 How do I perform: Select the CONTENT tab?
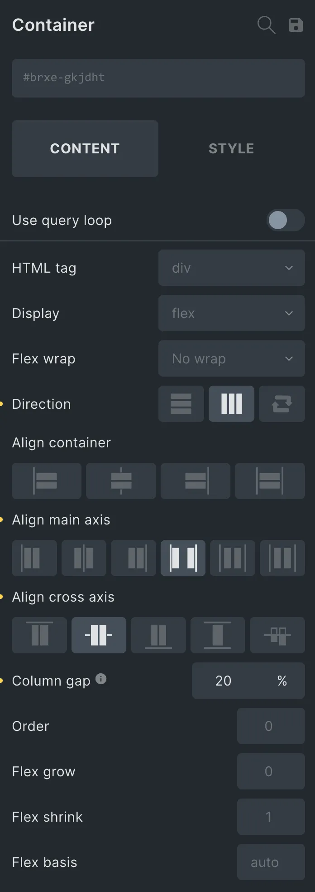point(85,148)
